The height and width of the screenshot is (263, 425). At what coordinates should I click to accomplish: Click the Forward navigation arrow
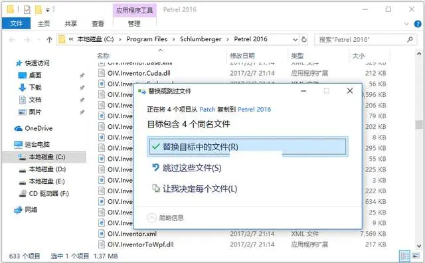pos(27,40)
